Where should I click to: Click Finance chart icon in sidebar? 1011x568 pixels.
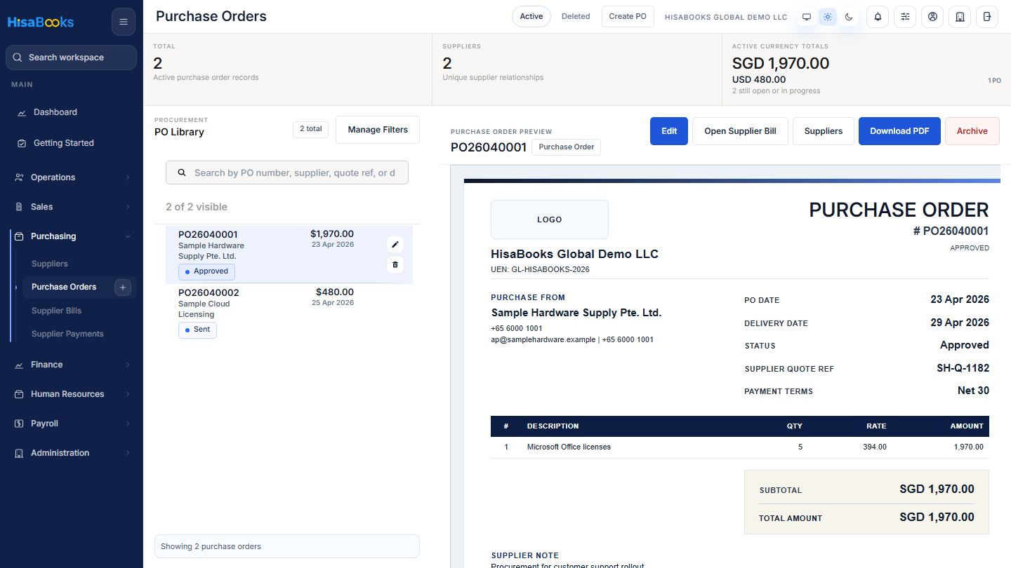19,365
